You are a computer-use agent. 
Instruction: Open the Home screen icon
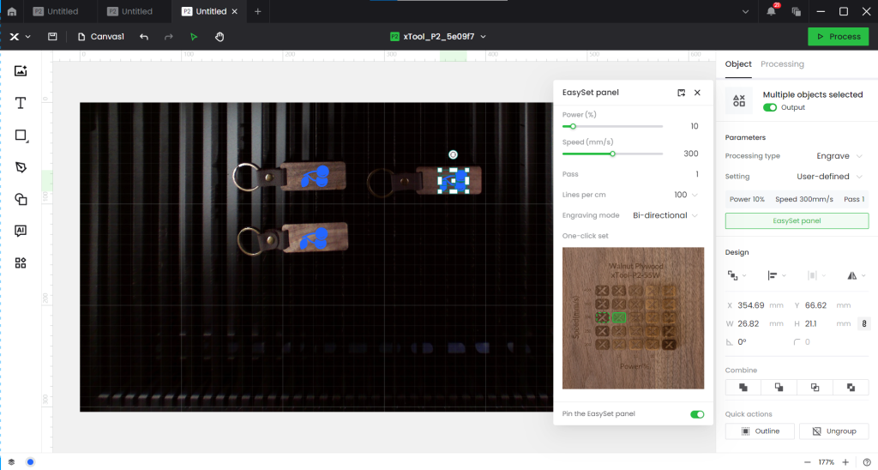pos(12,11)
